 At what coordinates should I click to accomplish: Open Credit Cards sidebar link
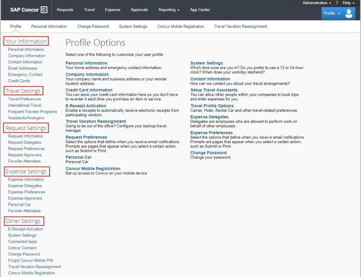(x=19, y=81)
